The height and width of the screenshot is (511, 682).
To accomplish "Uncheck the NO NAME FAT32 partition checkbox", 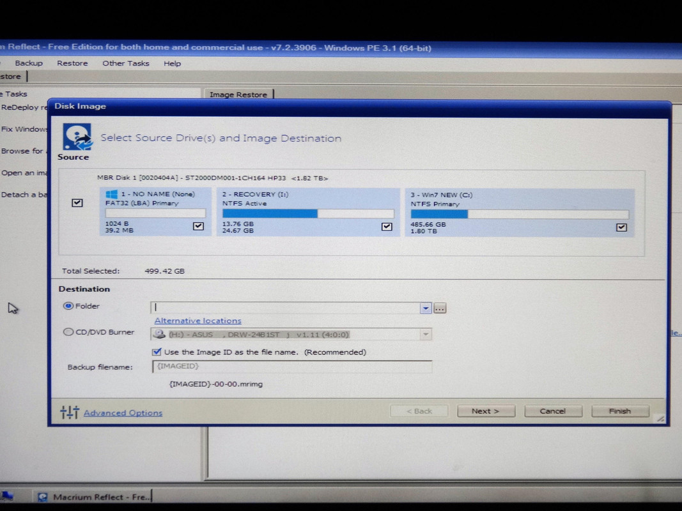I will 198,226.
